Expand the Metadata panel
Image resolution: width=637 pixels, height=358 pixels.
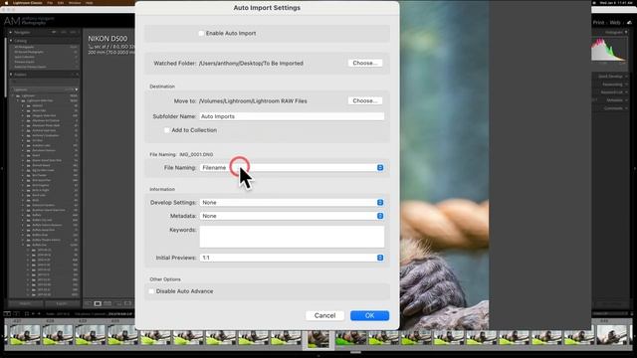click(626, 100)
